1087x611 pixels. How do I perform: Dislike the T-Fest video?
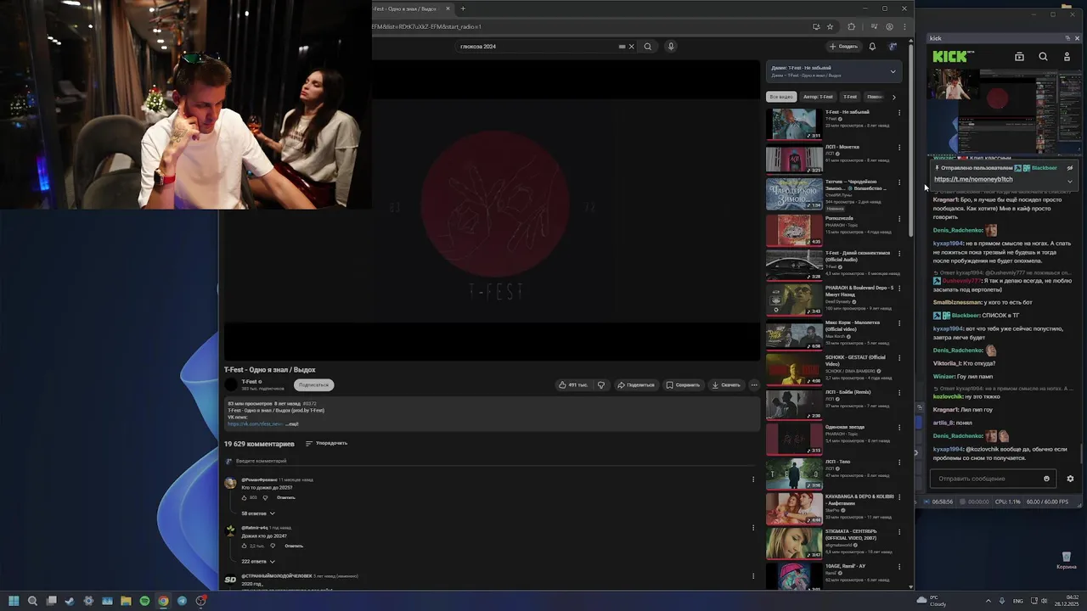coord(601,384)
